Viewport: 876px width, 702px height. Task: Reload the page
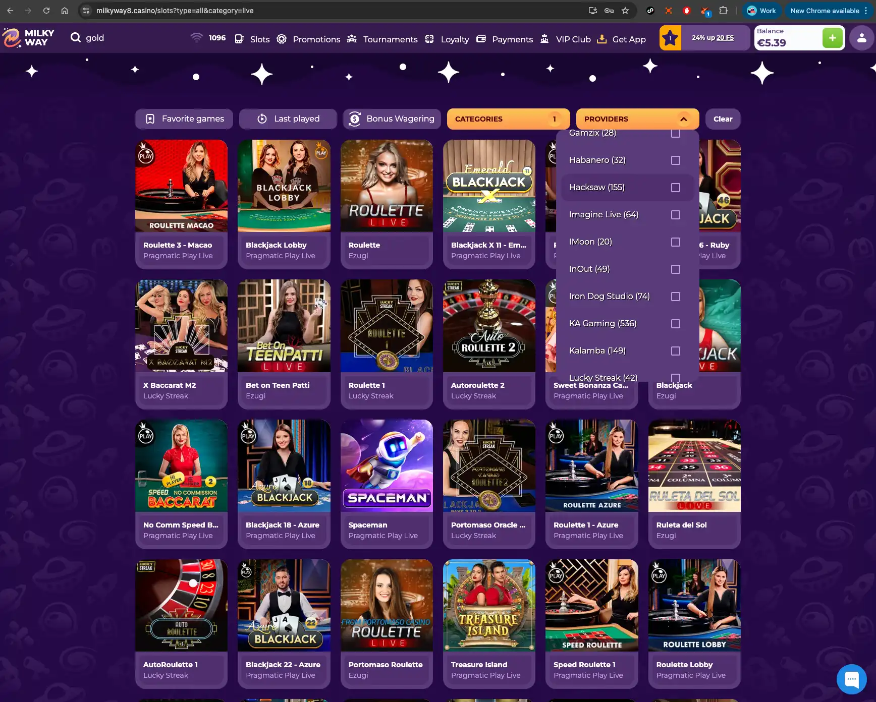pyautogui.click(x=46, y=11)
